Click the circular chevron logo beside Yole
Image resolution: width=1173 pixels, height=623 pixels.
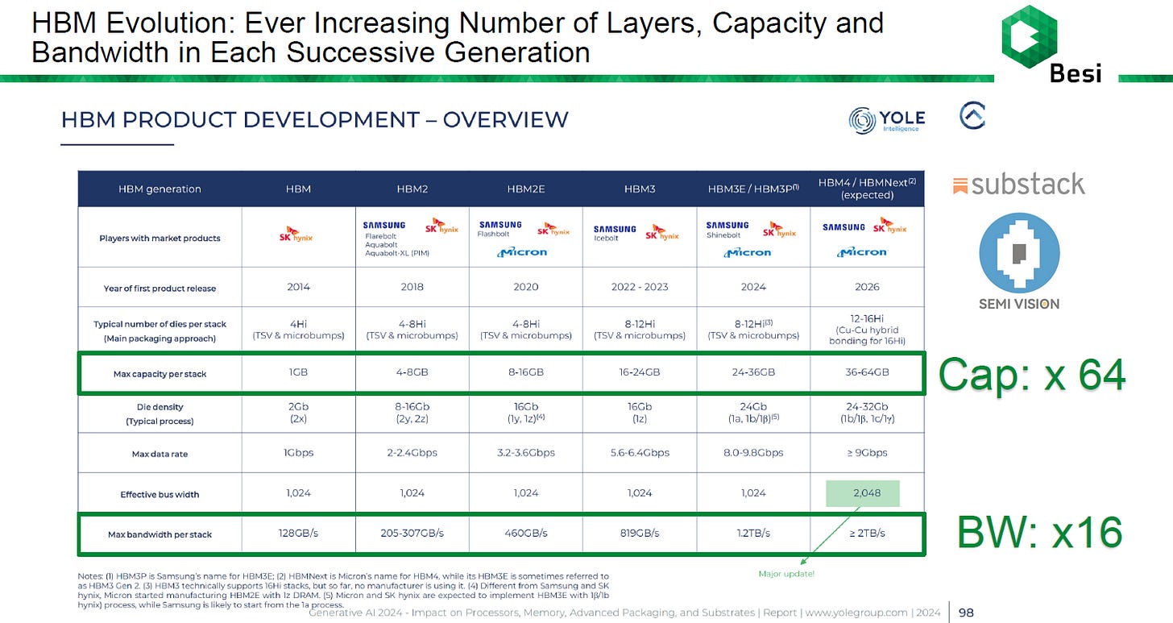click(x=972, y=115)
